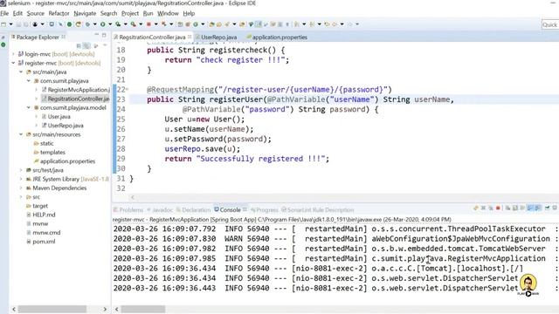559x314 pixels.
Task: Click the Run with Coverage icon
Action: click(118, 24)
